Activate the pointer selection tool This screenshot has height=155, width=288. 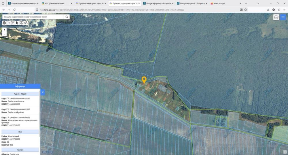click(x=17, y=23)
